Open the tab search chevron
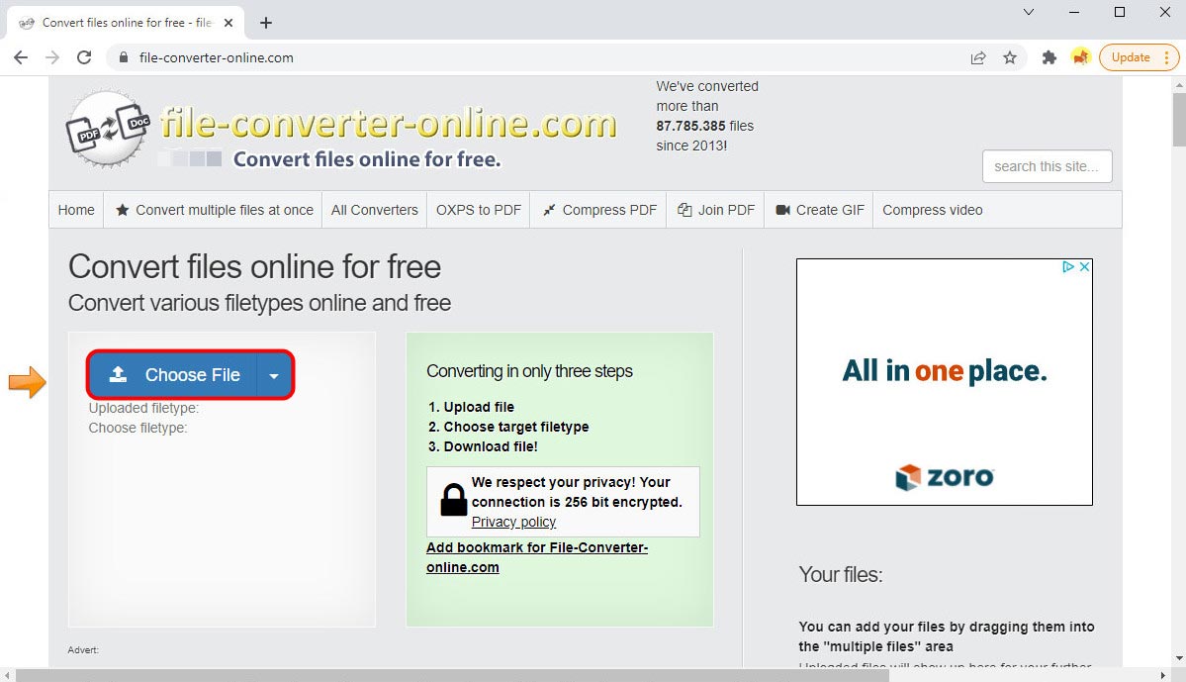 pyautogui.click(x=1028, y=12)
